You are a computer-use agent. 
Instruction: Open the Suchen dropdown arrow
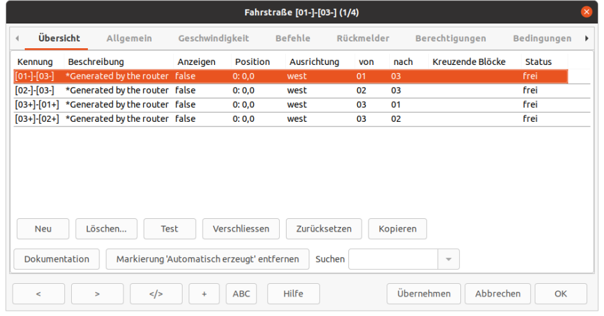[448, 259]
